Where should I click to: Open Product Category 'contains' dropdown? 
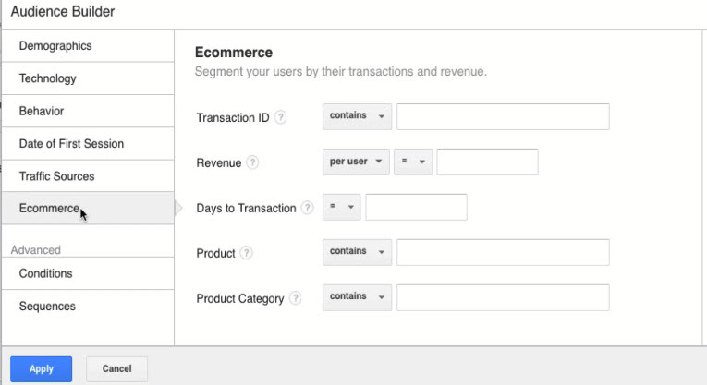[357, 297]
